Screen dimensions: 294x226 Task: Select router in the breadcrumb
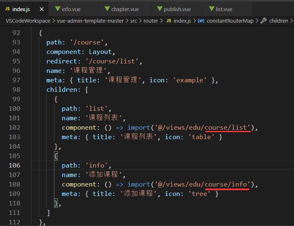[x=151, y=21]
